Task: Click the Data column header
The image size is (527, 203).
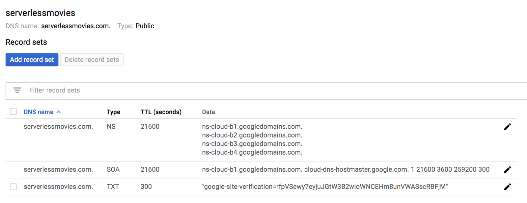Action: (x=208, y=112)
